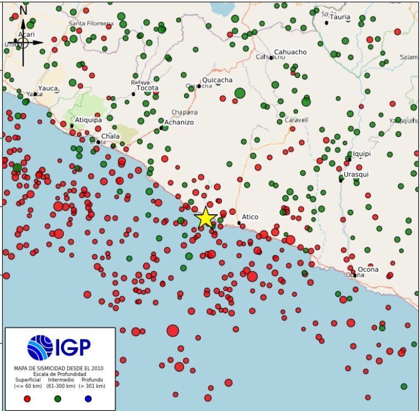
Task: Click the IGP logo in legend
Action: 59,347
